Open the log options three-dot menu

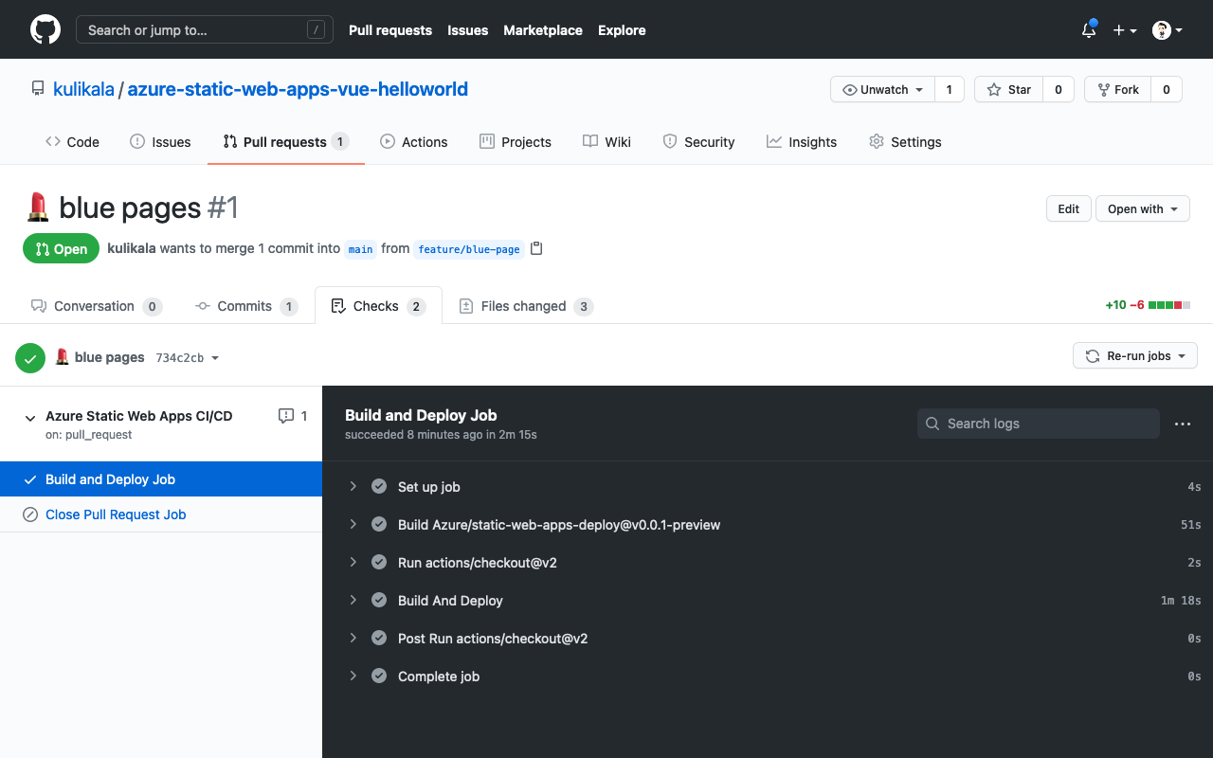(x=1183, y=424)
